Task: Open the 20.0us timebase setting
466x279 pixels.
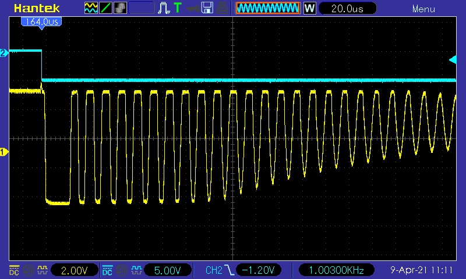Action: click(347, 9)
